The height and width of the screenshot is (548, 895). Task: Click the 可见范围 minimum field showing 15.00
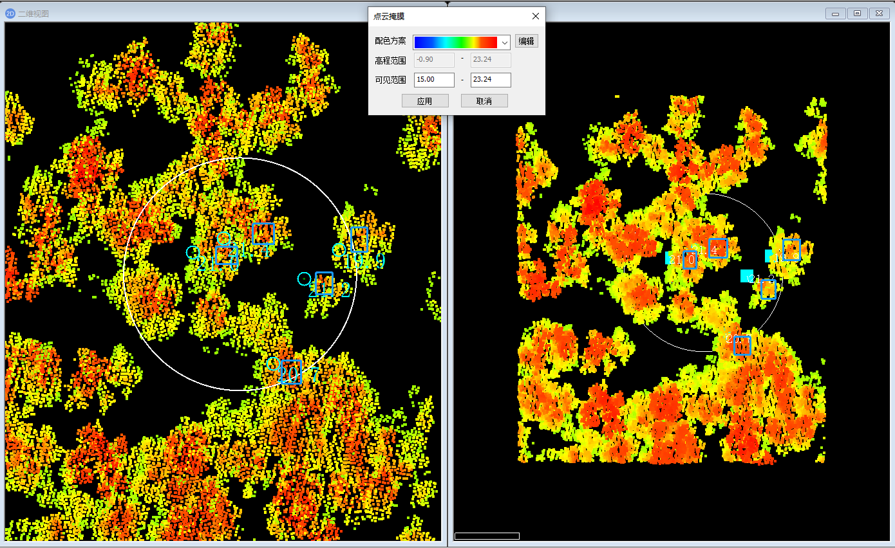pyautogui.click(x=434, y=80)
